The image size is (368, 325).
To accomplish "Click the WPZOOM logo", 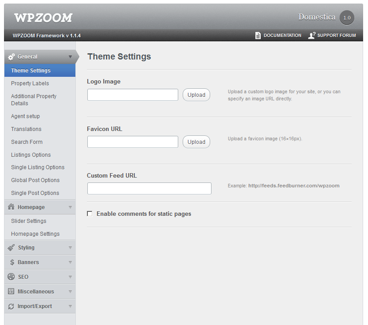I will click(x=43, y=18).
